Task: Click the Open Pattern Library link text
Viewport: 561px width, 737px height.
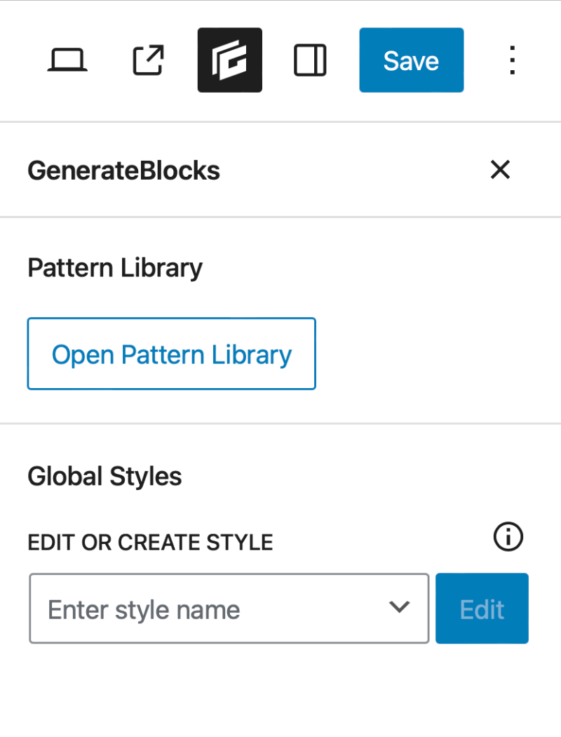Action: (171, 354)
